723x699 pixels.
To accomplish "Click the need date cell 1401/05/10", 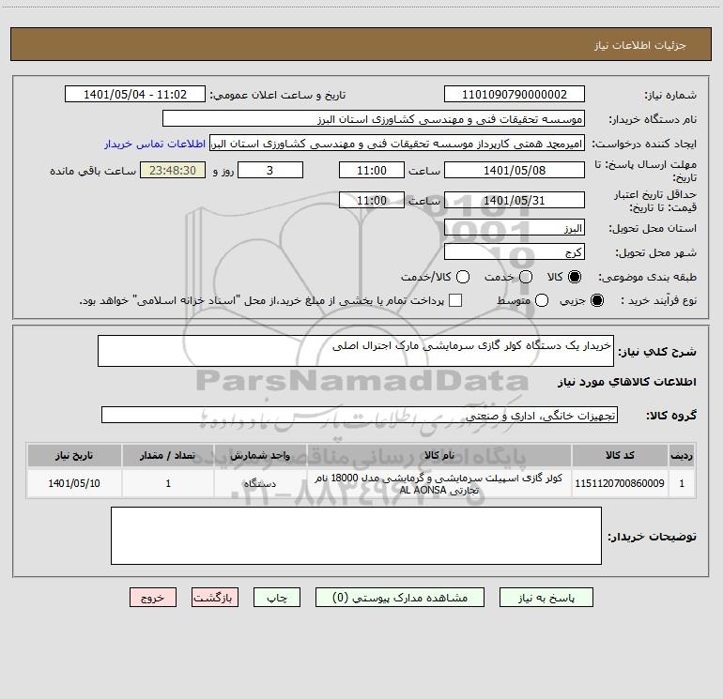I will (74, 483).
